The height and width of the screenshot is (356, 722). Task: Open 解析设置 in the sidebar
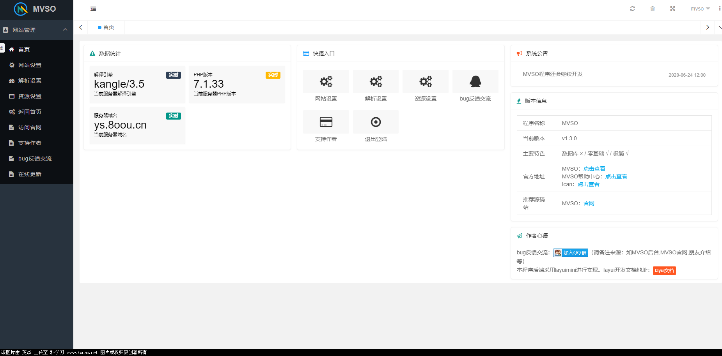point(37,81)
